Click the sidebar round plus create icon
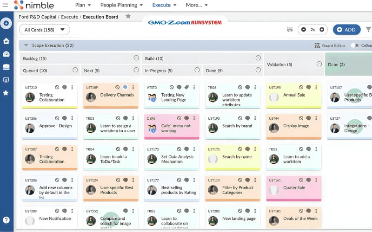The height and width of the screenshot is (232, 372). pyautogui.click(x=6, y=23)
